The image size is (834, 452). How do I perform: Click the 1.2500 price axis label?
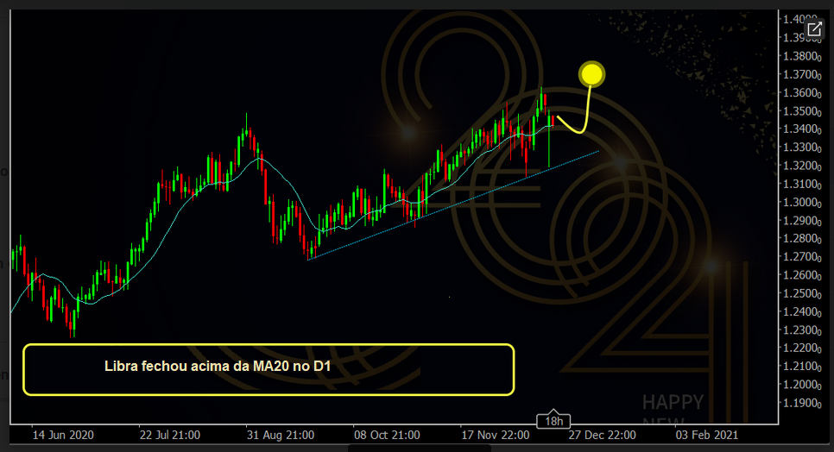pyautogui.click(x=801, y=294)
